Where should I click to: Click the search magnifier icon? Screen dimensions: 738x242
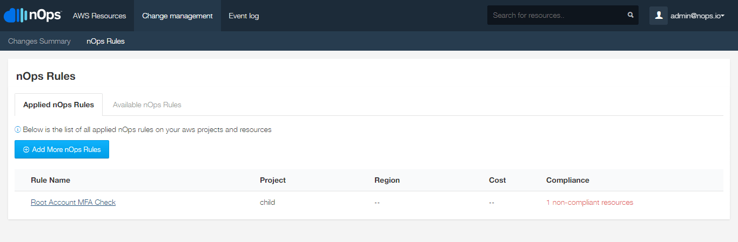pos(630,15)
